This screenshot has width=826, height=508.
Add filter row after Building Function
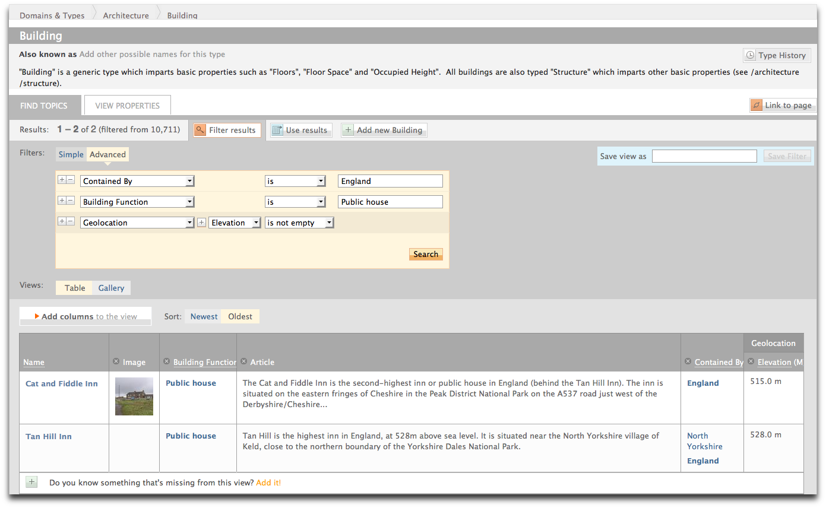point(62,201)
